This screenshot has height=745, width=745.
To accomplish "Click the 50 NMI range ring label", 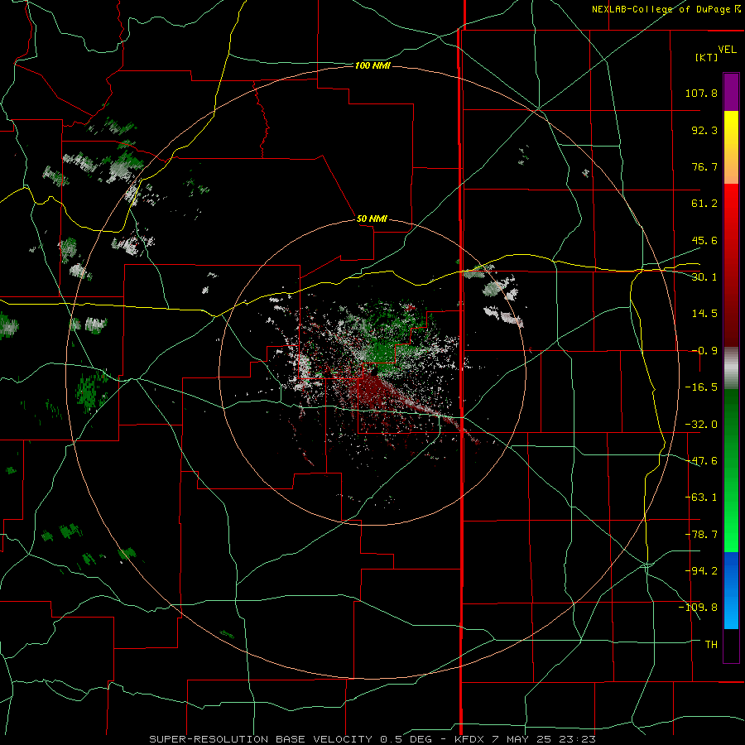I will tap(372, 219).
